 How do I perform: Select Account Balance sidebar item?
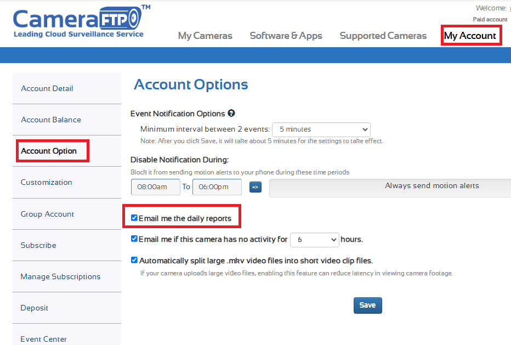pyautogui.click(x=51, y=120)
